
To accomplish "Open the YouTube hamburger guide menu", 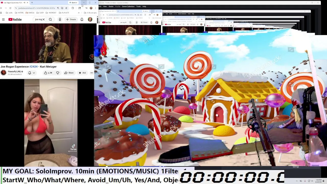I will 3,19.
